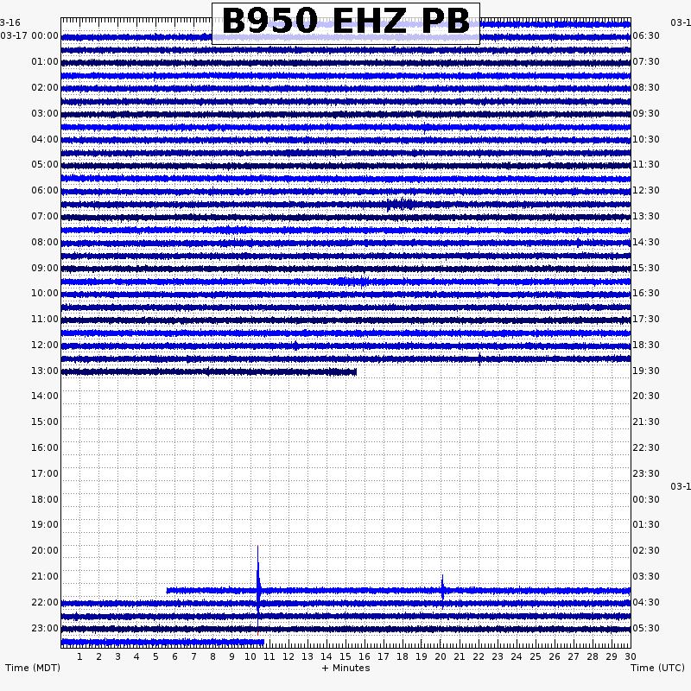Viewport: 691px width, 691px height.
Task: Select the 05:00 MDT row label
Action: 45,164
